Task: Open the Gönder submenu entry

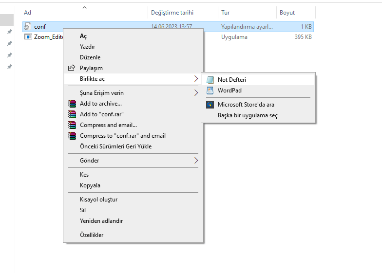Action: pos(134,161)
